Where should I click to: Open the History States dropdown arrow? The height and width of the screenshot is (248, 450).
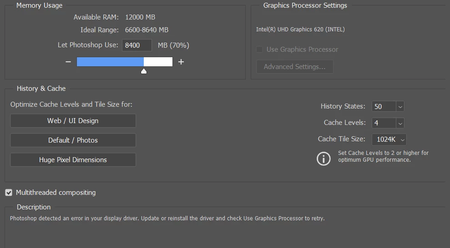coord(400,107)
